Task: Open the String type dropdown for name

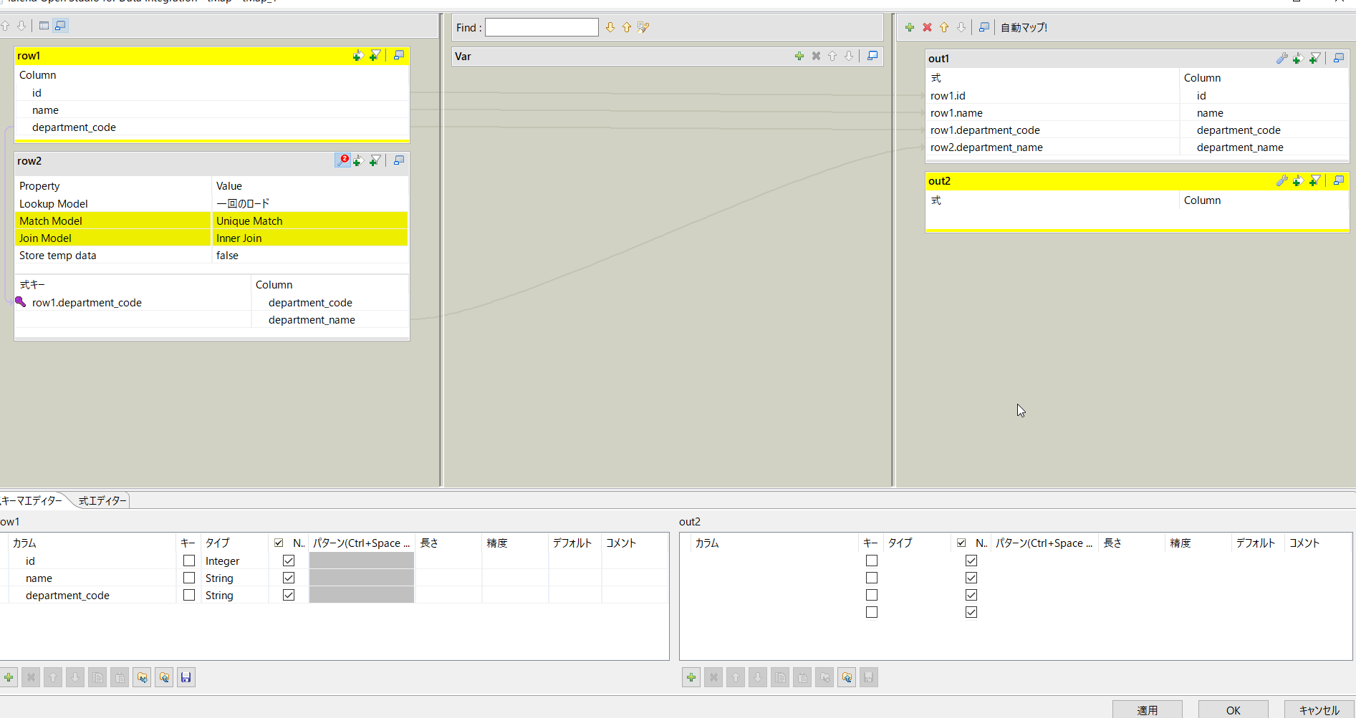Action: (x=235, y=578)
